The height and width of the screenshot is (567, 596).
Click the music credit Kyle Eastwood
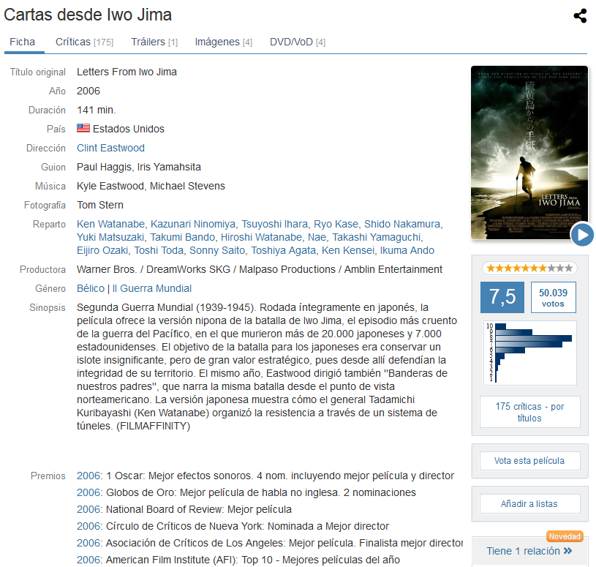[x=110, y=186]
